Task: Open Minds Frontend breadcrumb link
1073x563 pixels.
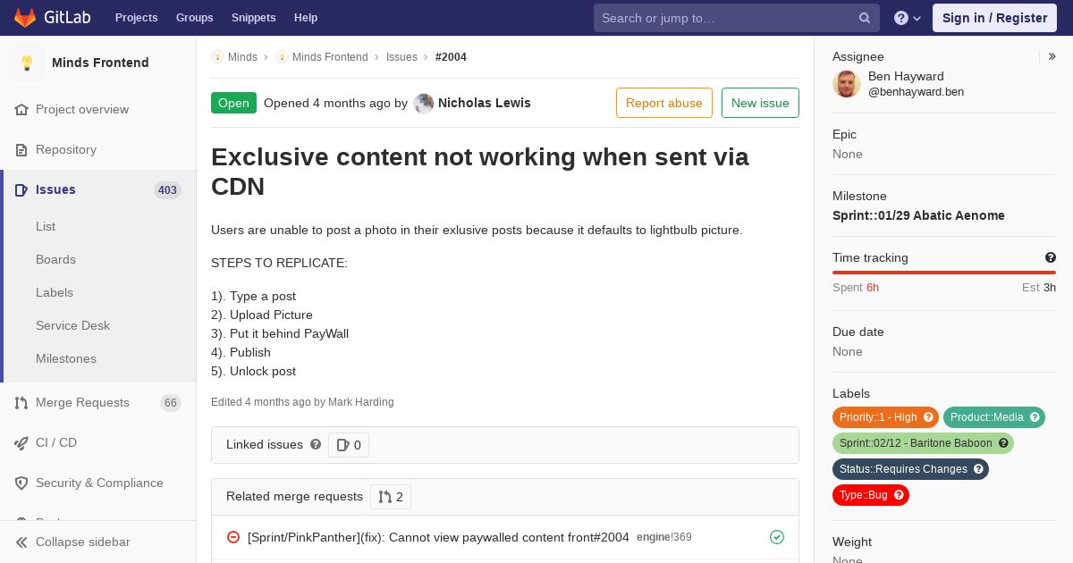Action: 330,56
